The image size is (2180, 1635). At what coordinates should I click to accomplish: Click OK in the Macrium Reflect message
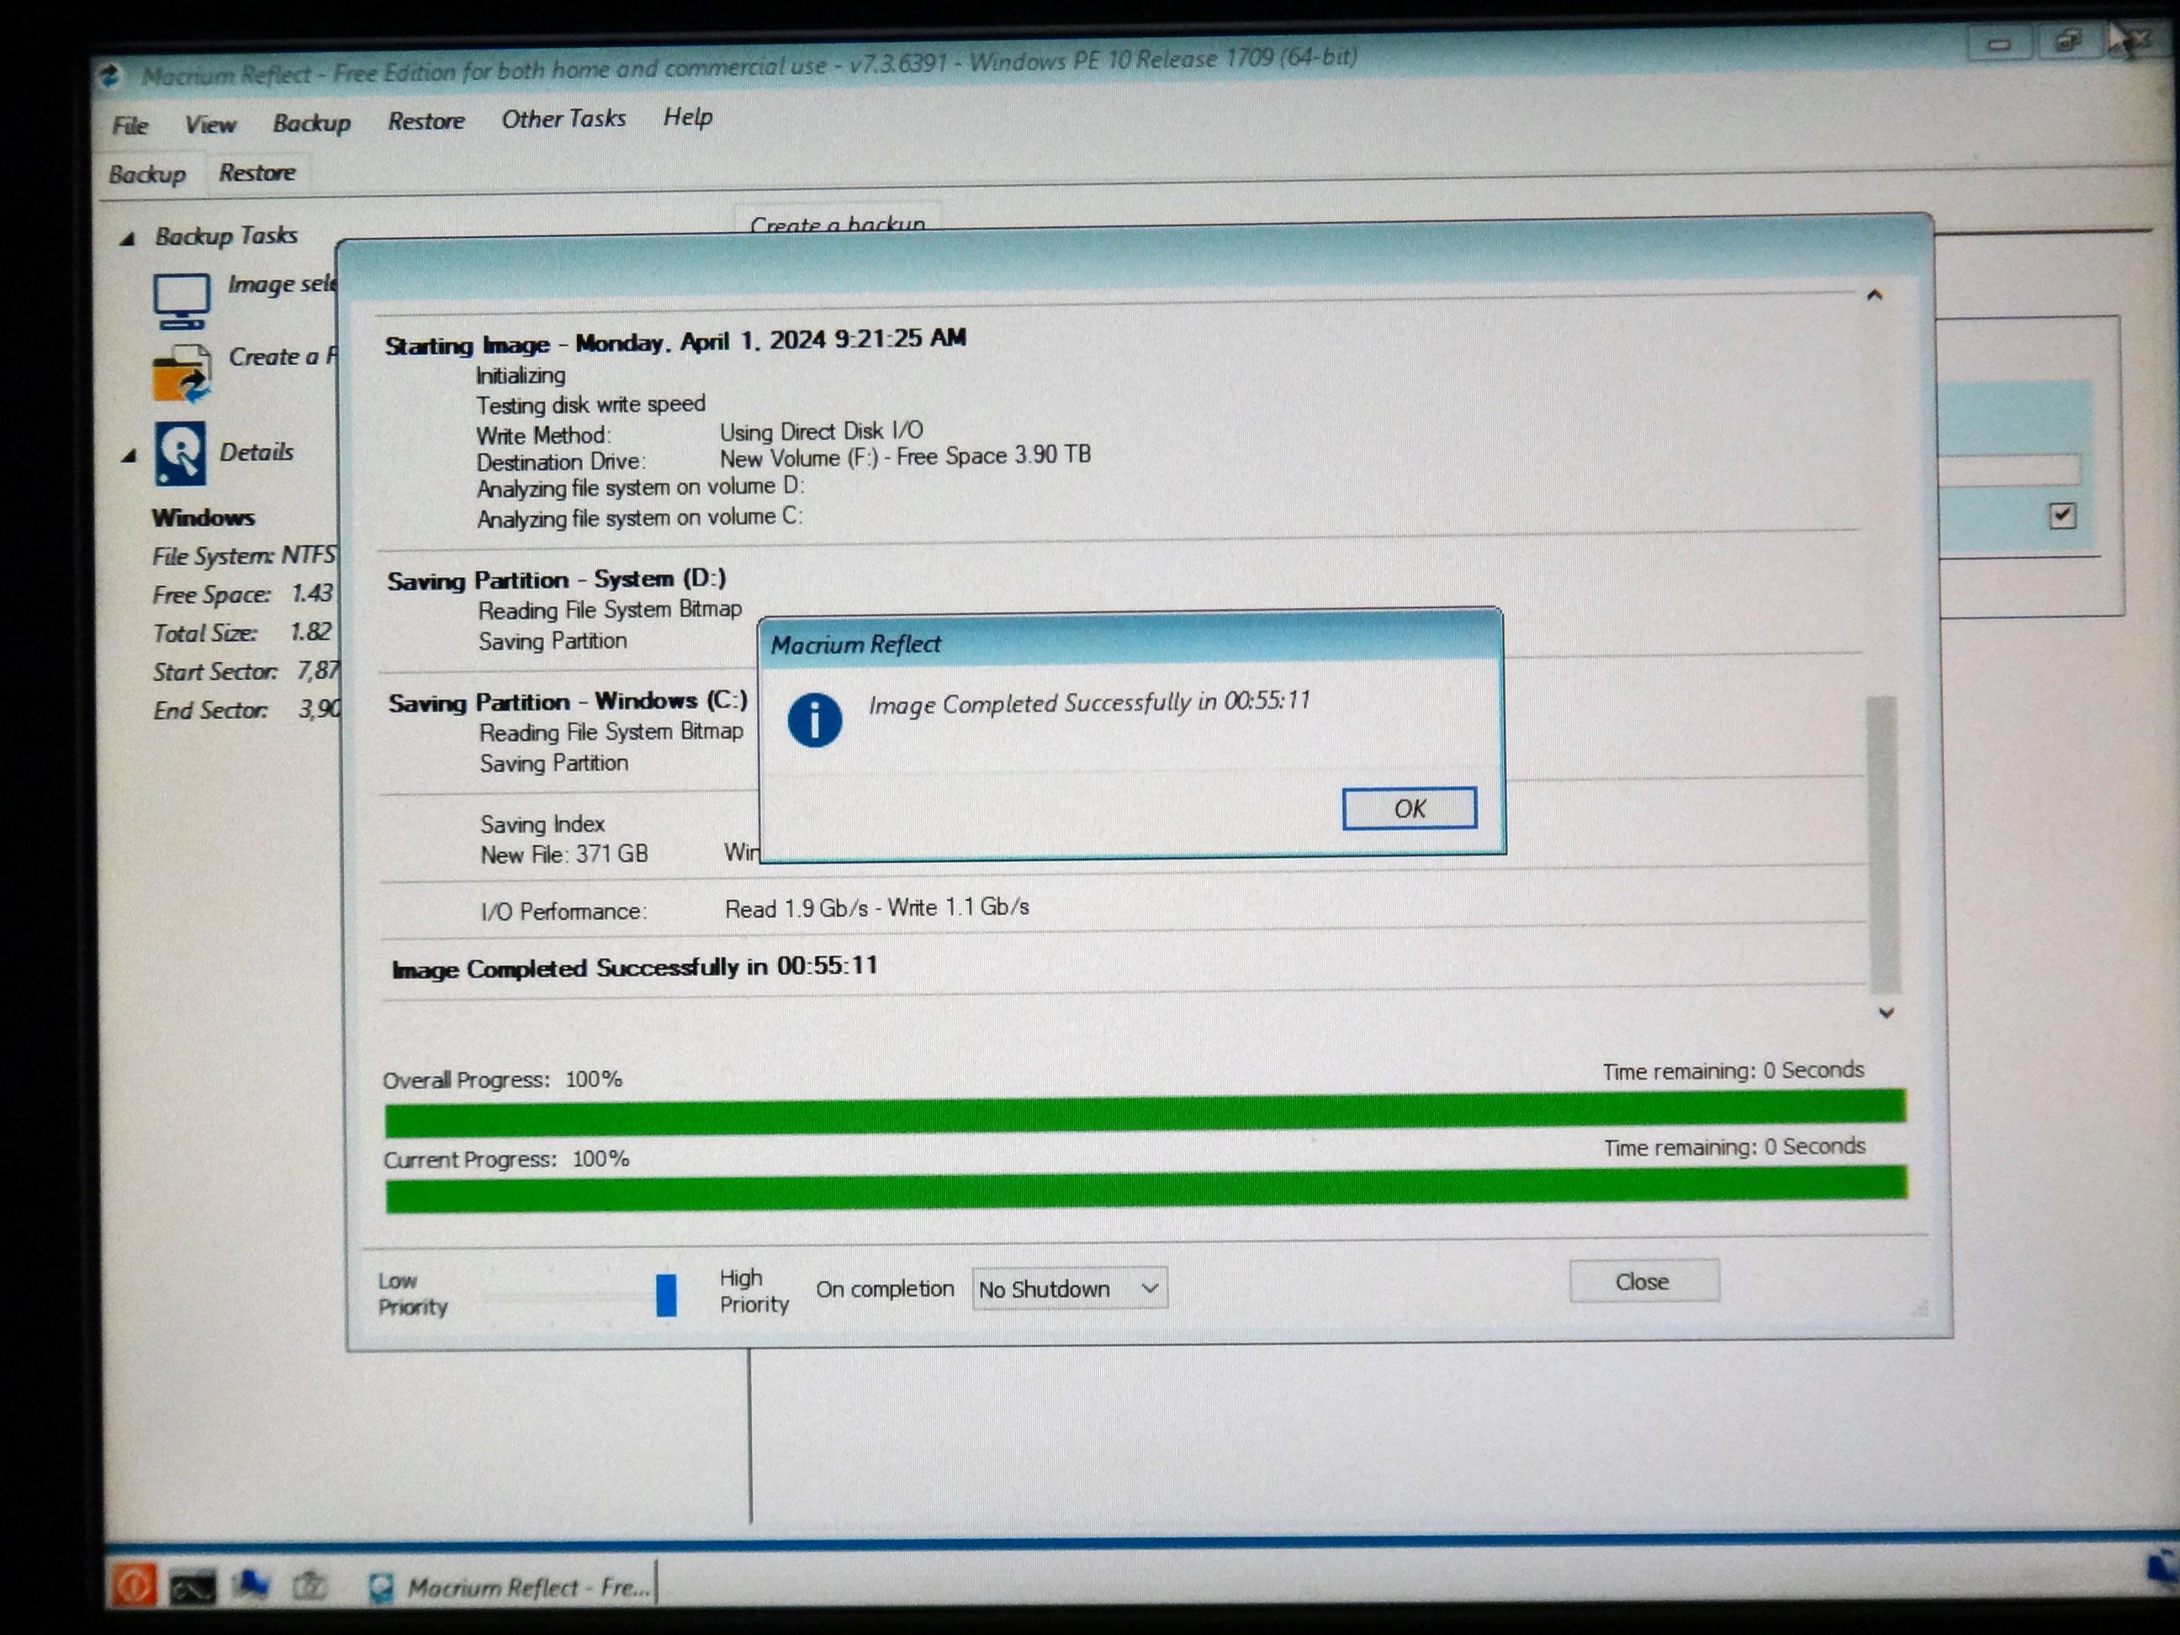tap(1410, 808)
